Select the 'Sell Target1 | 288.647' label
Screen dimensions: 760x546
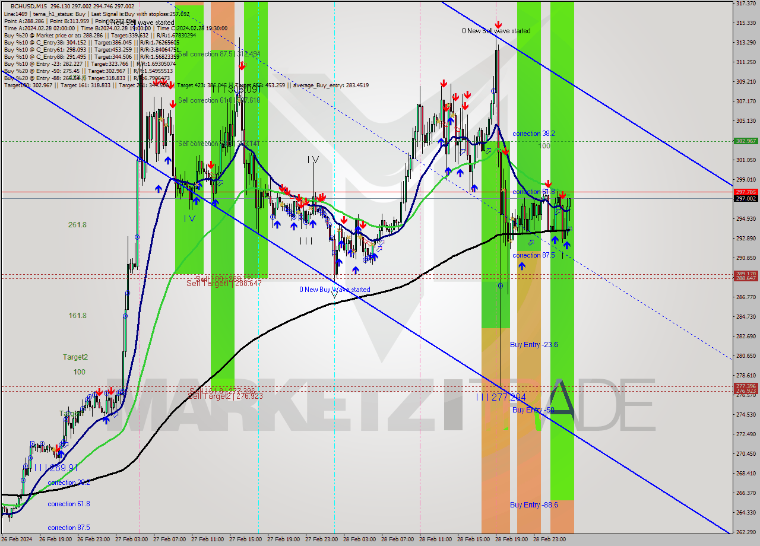point(224,284)
